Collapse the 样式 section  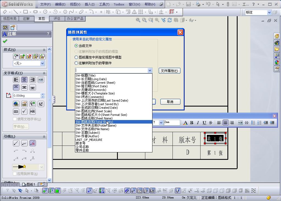coord(44,50)
